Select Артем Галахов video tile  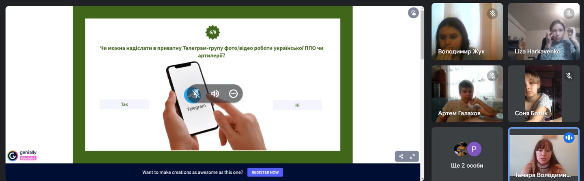pyautogui.click(x=467, y=94)
